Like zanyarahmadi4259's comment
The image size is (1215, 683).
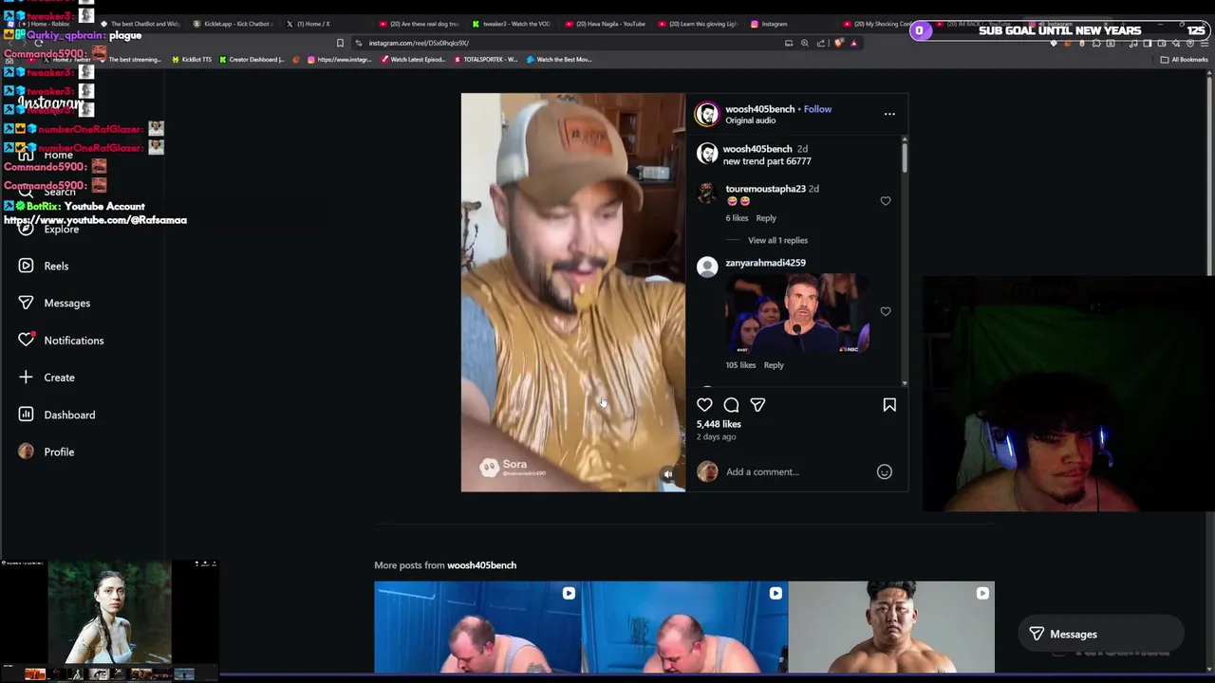[886, 311]
